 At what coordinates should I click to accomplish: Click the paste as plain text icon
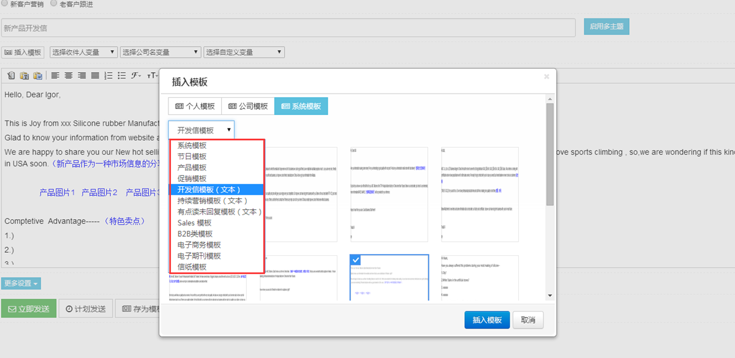pyautogui.click(x=24, y=76)
